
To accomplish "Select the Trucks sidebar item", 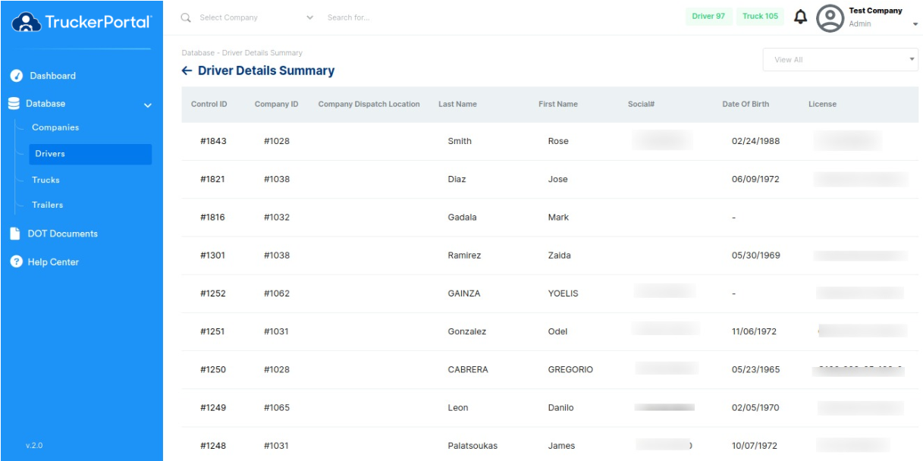I will click(x=46, y=180).
